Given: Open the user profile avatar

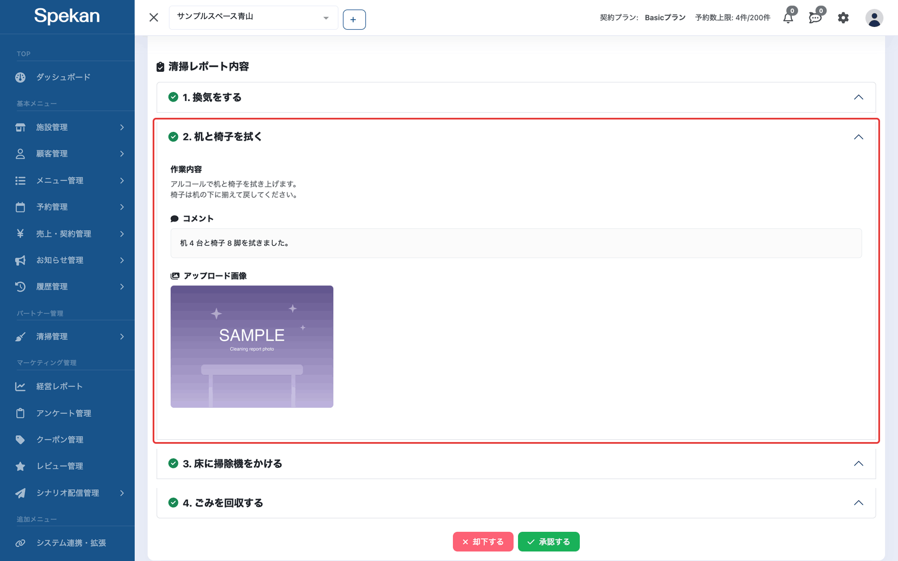Looking at the screenshot, I should click(874, 18).
